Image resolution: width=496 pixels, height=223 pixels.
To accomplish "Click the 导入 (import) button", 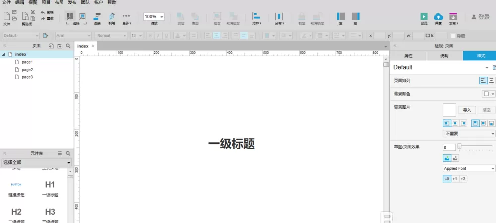I will coord(467,110).
